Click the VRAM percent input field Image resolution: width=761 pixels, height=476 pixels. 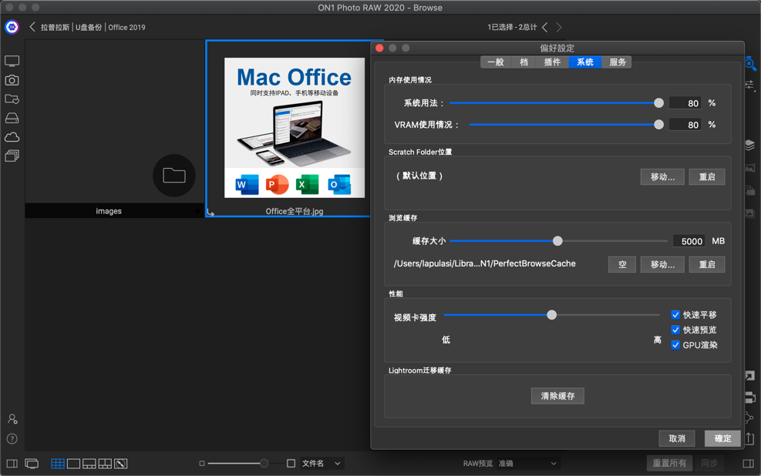pyautogui.click(x=685, y=125)
